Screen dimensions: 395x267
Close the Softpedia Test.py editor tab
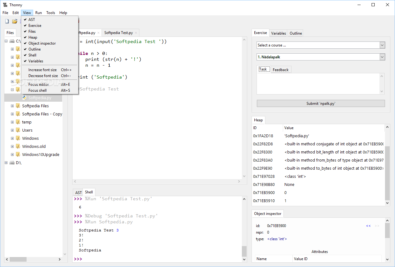[136, 33]
